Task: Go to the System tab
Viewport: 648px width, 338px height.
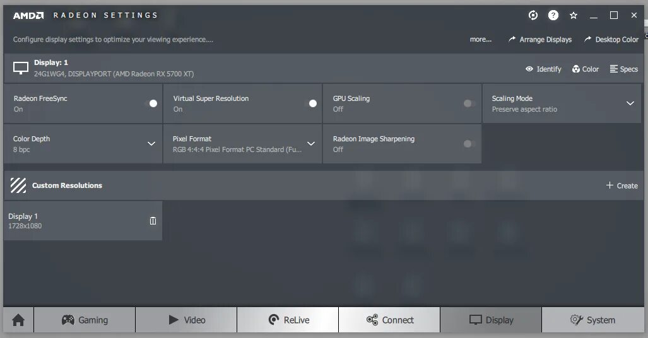Action: click(x=593, y=320)
